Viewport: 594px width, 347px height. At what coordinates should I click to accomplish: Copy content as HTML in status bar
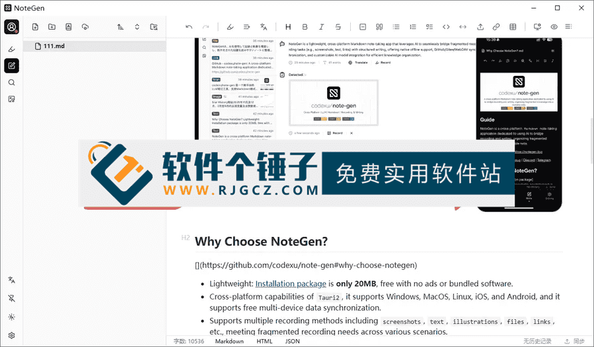(264, 341)
